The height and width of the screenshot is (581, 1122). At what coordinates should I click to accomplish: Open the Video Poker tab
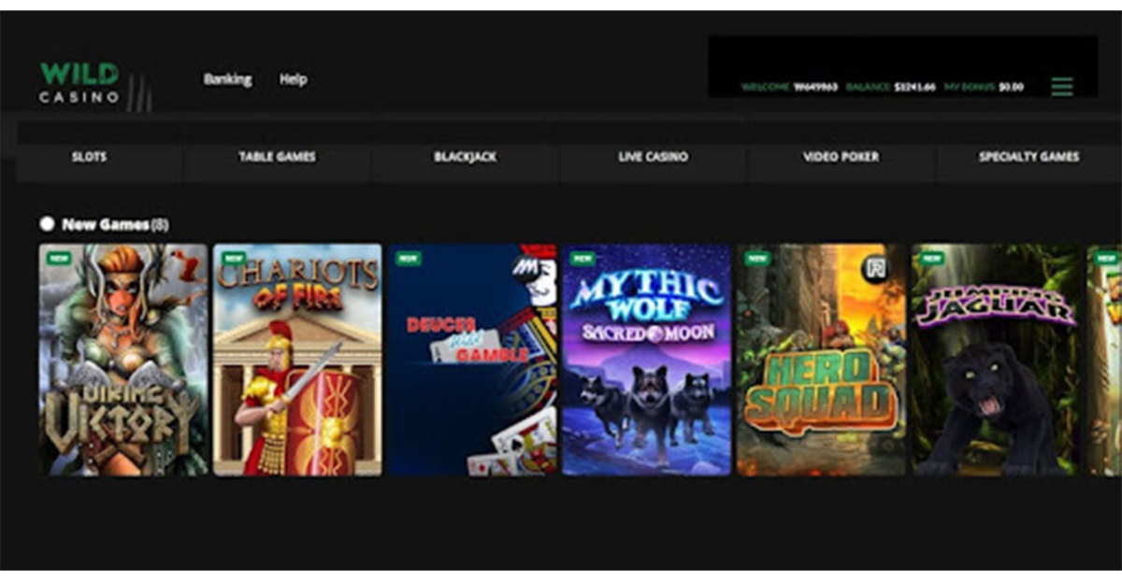[841, 157]
